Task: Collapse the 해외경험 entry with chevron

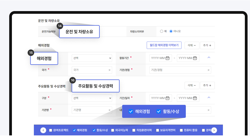Action: pos(209,57)
